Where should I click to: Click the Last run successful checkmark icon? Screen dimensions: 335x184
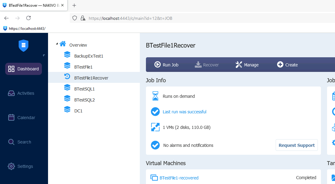pos(155,112)
